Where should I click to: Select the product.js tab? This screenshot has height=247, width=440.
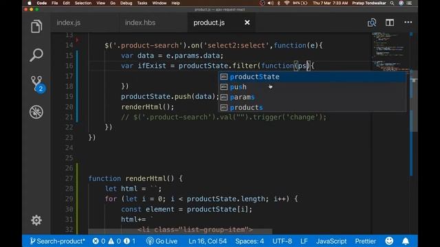(209, 23)
